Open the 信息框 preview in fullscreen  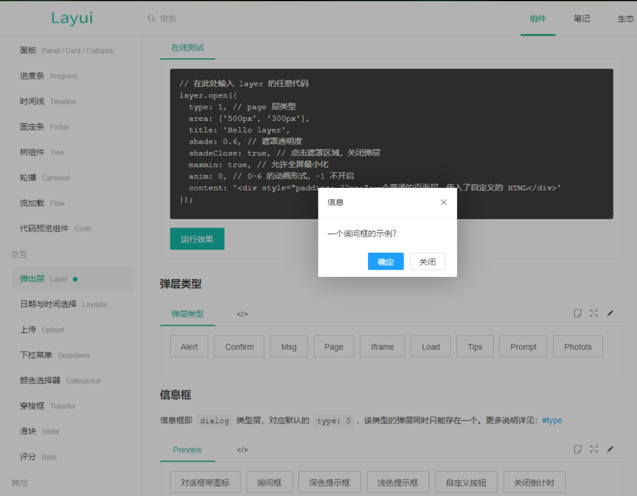(594, 449)
